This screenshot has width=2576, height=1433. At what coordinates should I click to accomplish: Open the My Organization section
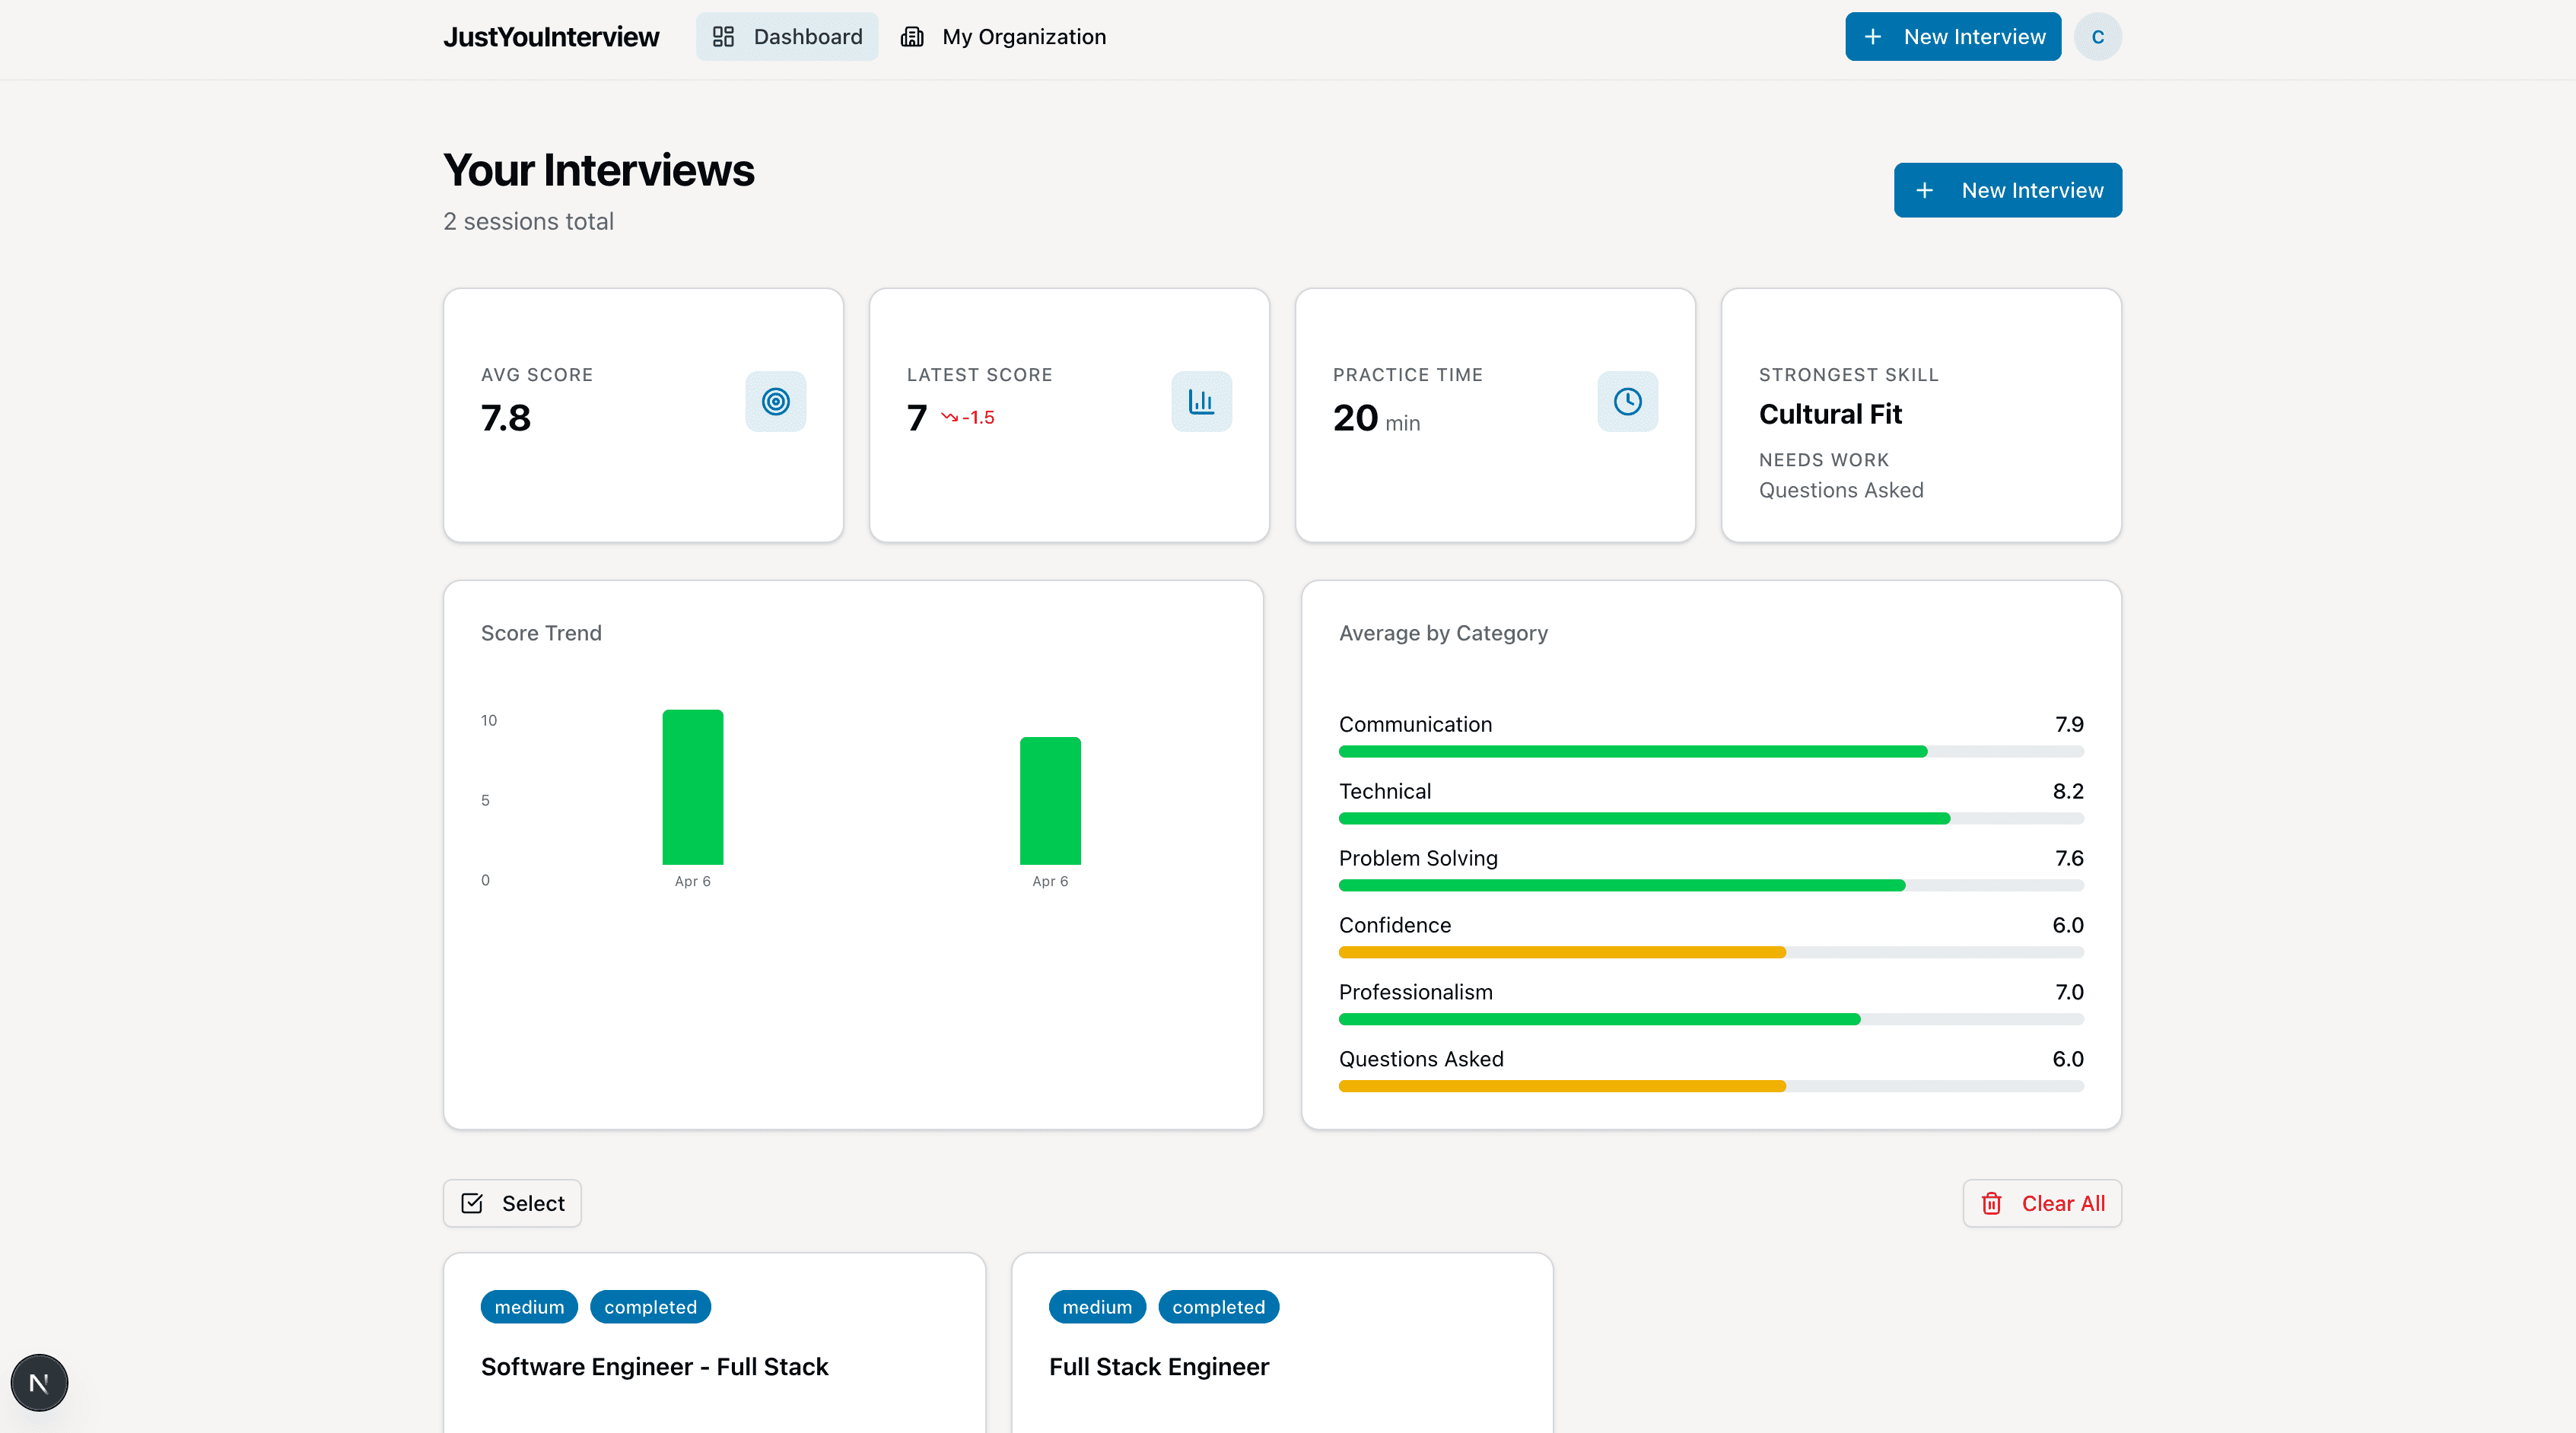pyautogui.click(x=1003, y=36)
